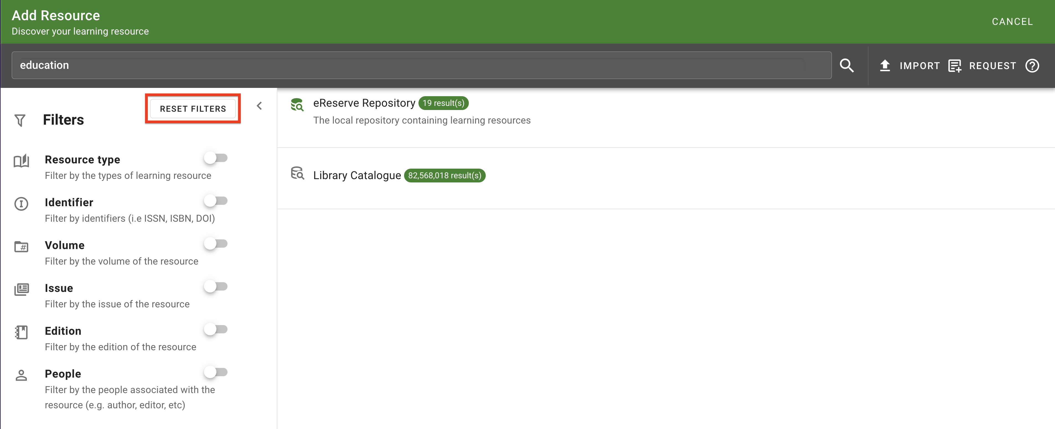This screenshot has width=1055, height=429.
Task: Expand the eReserve Repository results
Action: click(x=364, y=103)
